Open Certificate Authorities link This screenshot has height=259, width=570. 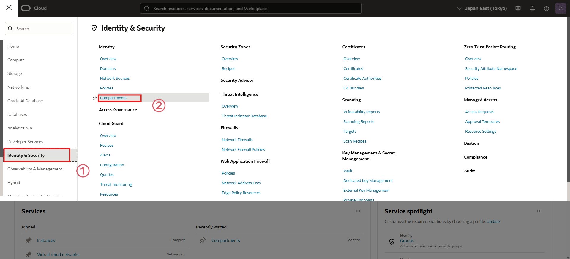click(x=362, y=78)
